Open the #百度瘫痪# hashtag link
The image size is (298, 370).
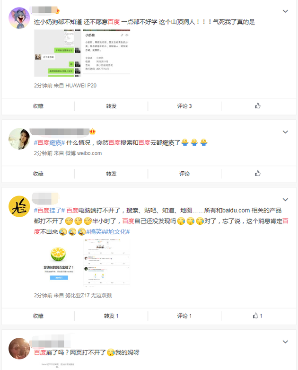(49, 142)
